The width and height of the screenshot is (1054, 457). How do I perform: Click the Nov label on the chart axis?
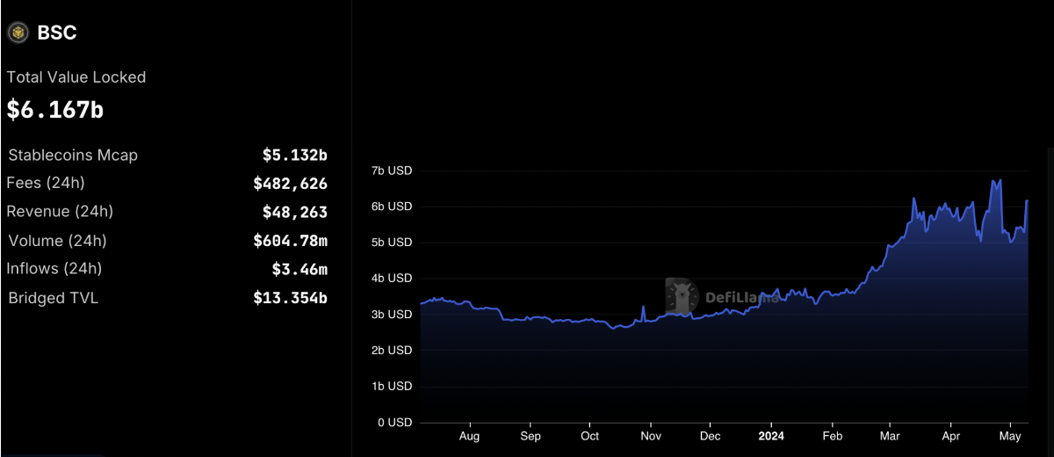point(650,436)
